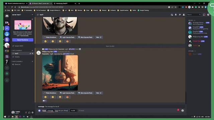Open edit channel gear on test1
This screenshot has height=120, width=214.
[x=32, y=54]
